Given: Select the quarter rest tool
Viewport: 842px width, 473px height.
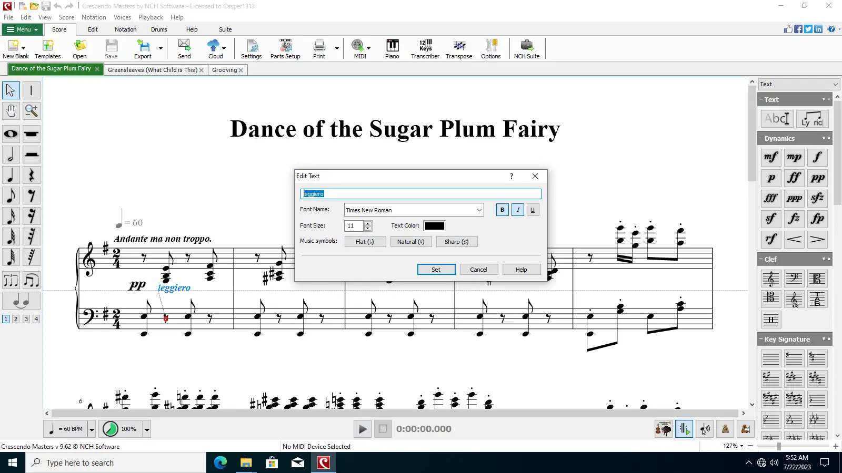Looking at the screenshot, I should [x=32, y=175].
